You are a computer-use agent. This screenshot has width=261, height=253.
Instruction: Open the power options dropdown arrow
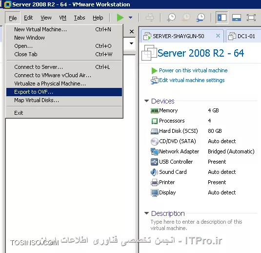coord(131,18)
